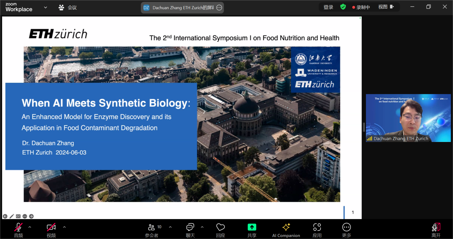Turn on the video camera
Screen dimensions: 453x239
tap(51, 228)
